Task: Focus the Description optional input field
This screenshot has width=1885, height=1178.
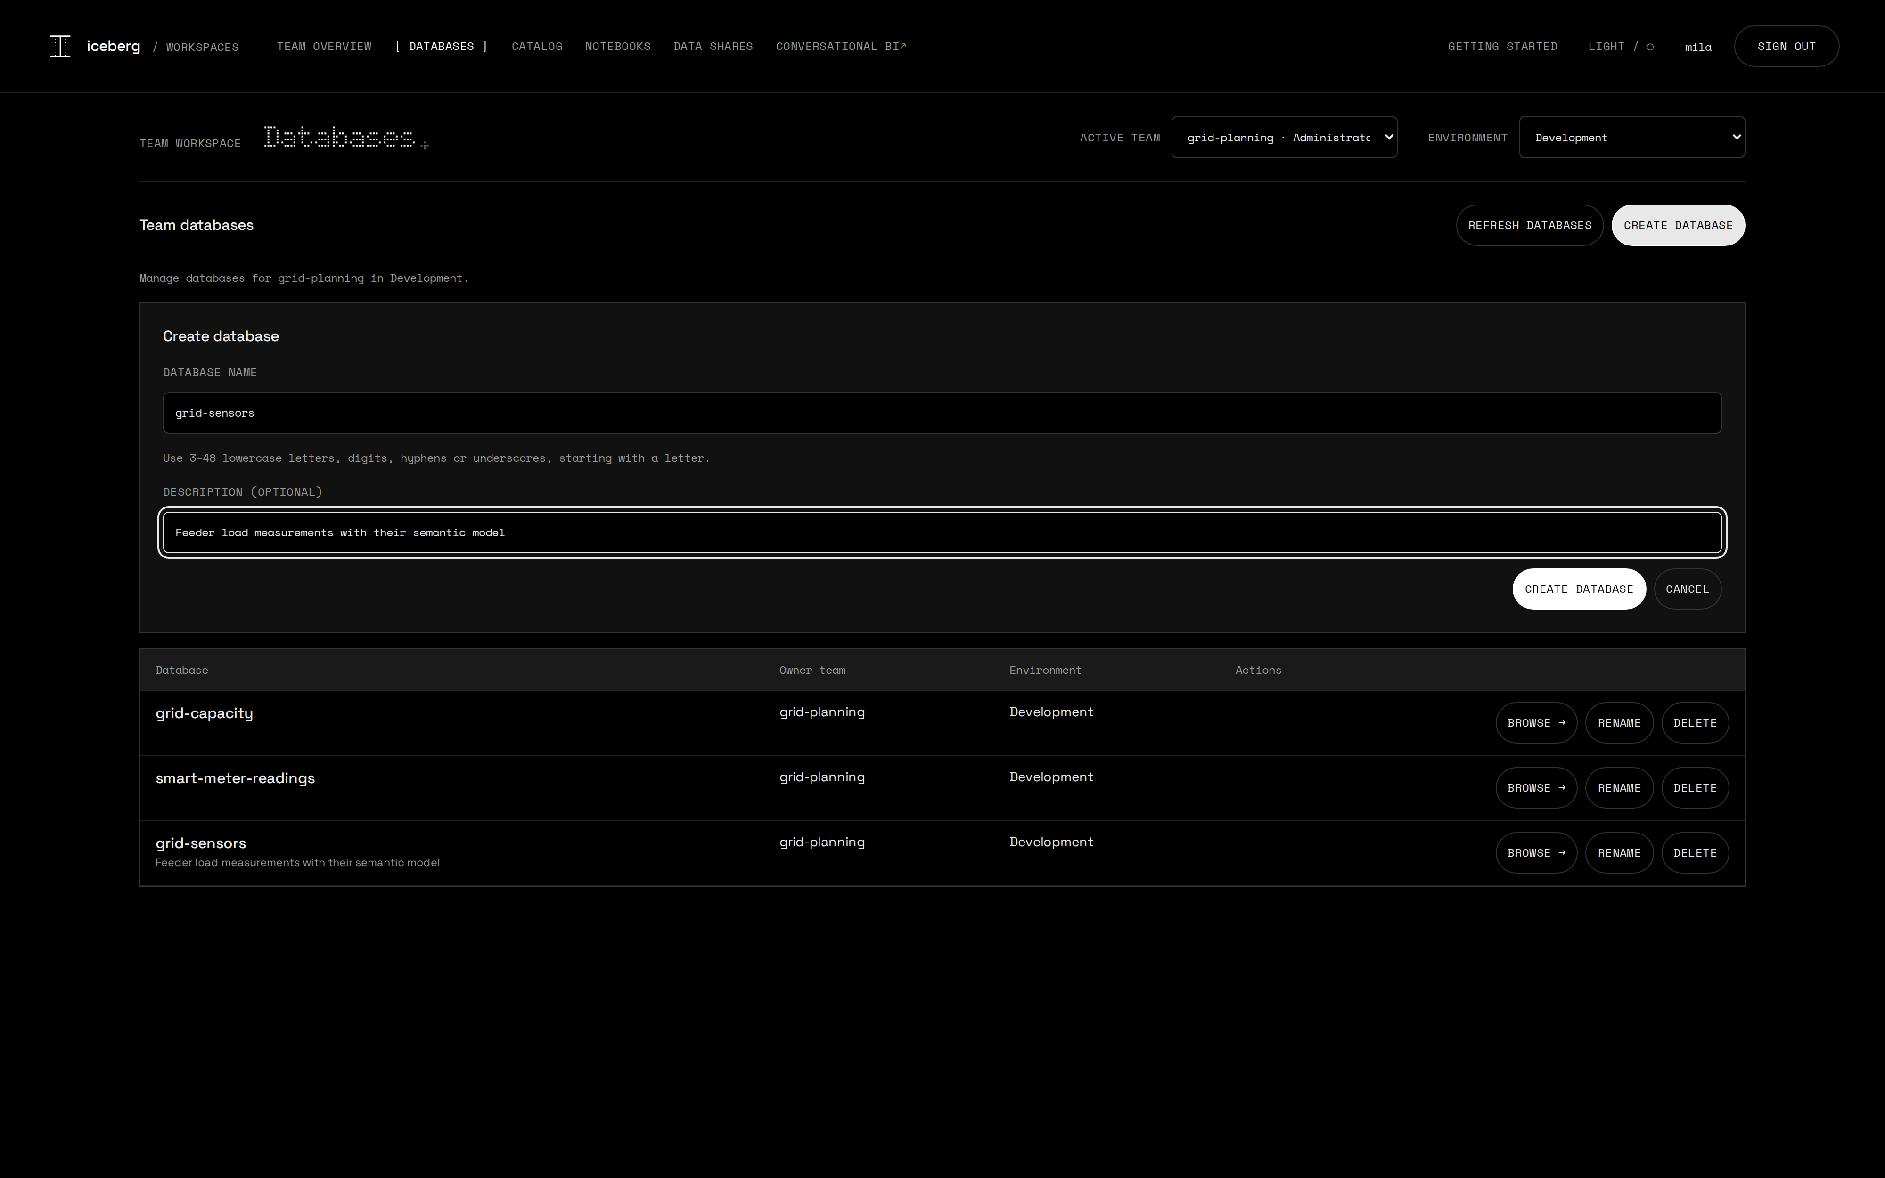Action: pyautogui.click(x=942, y=533)
